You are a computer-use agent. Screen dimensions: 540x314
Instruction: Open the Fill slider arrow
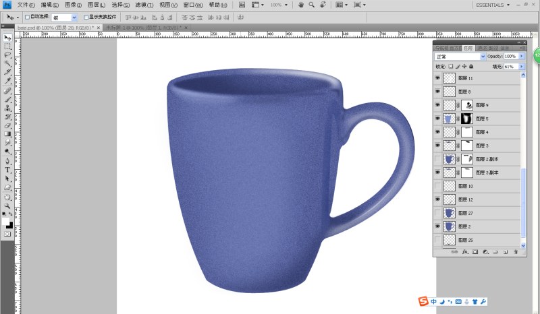click(x=522, y=67)
